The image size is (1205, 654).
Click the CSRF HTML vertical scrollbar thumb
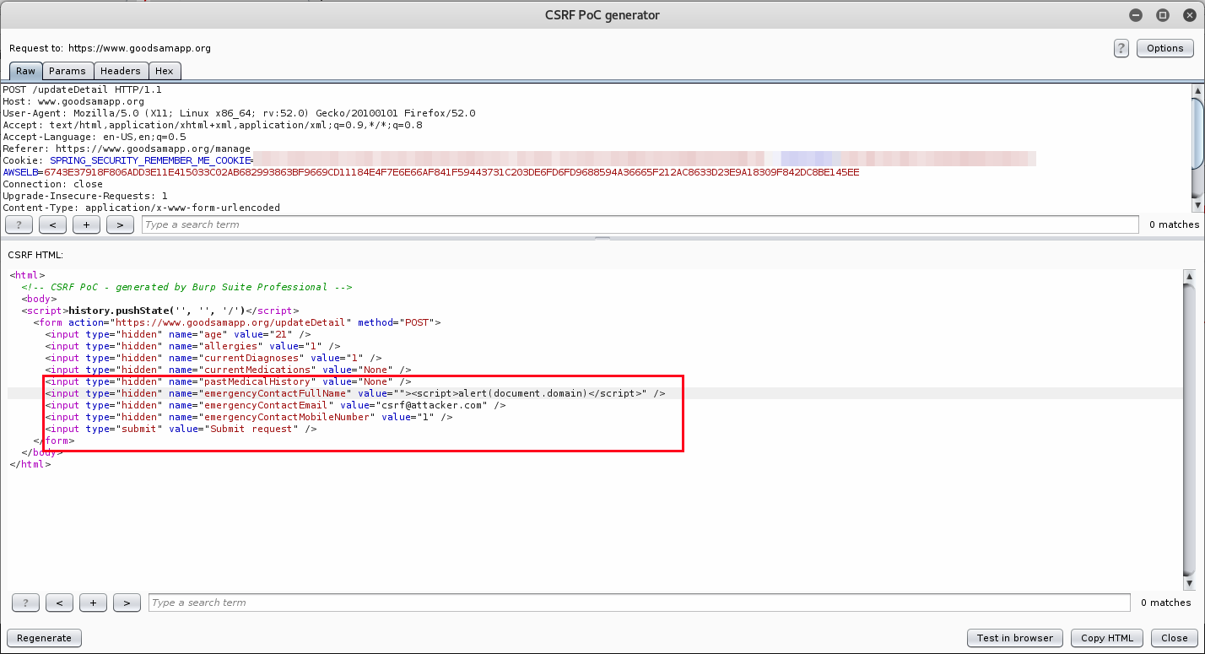(x=1189, y=429)
